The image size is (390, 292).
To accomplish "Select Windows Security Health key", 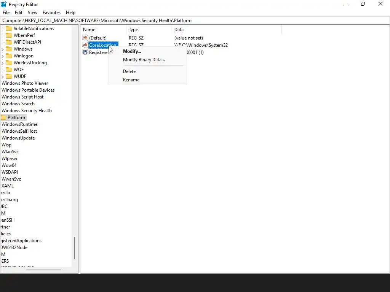I will point(27,111).
